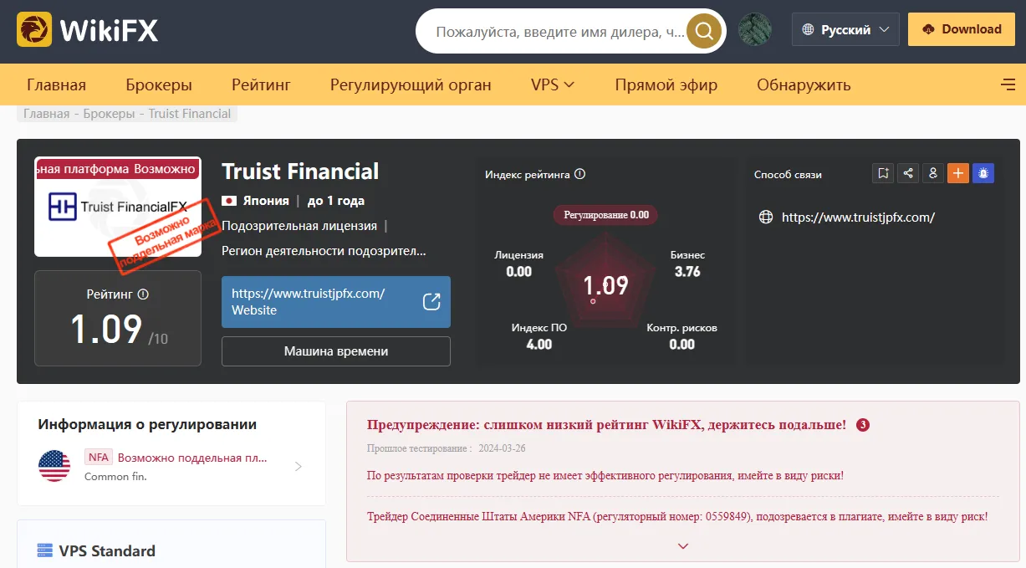The height and width of the screenshot is (568, 1026).
Task: Expand the NFA regulation row chevron
Action: point(299,467)
